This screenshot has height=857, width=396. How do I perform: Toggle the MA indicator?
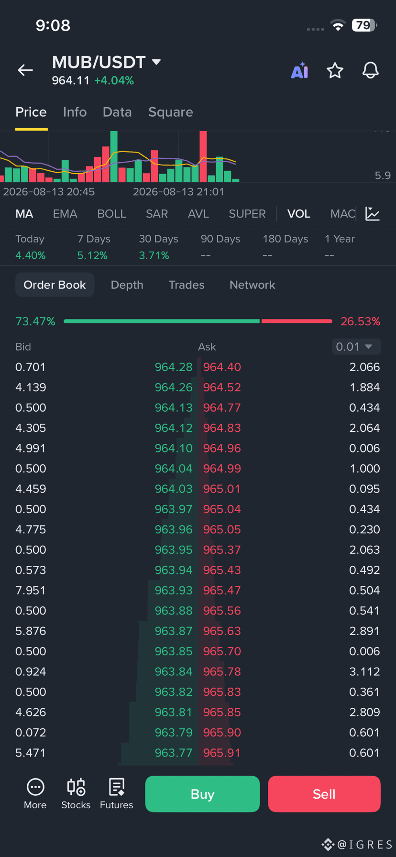[x=24, y=214]
